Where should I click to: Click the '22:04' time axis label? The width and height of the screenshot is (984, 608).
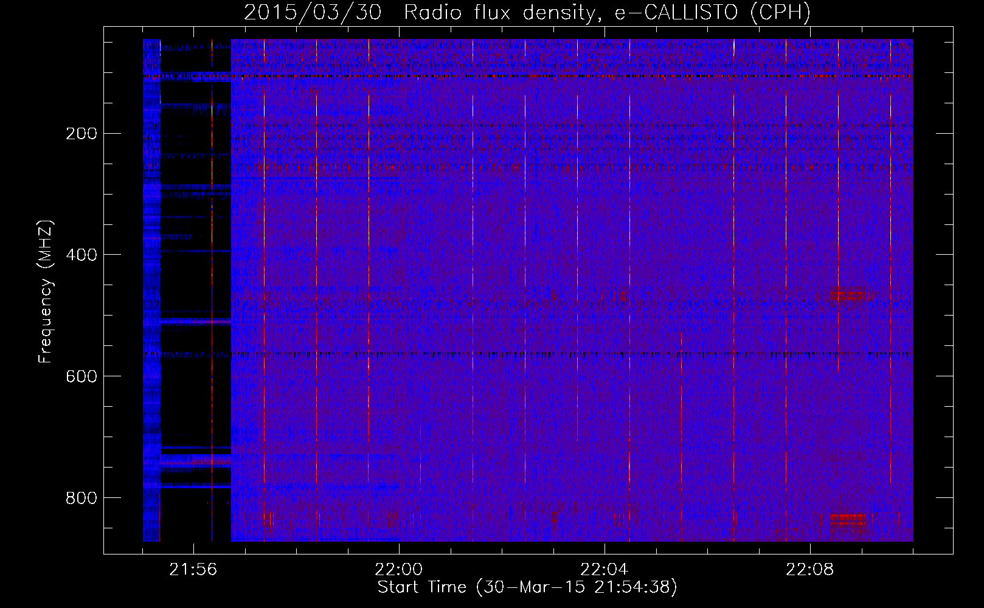click(x=605, y=570)
